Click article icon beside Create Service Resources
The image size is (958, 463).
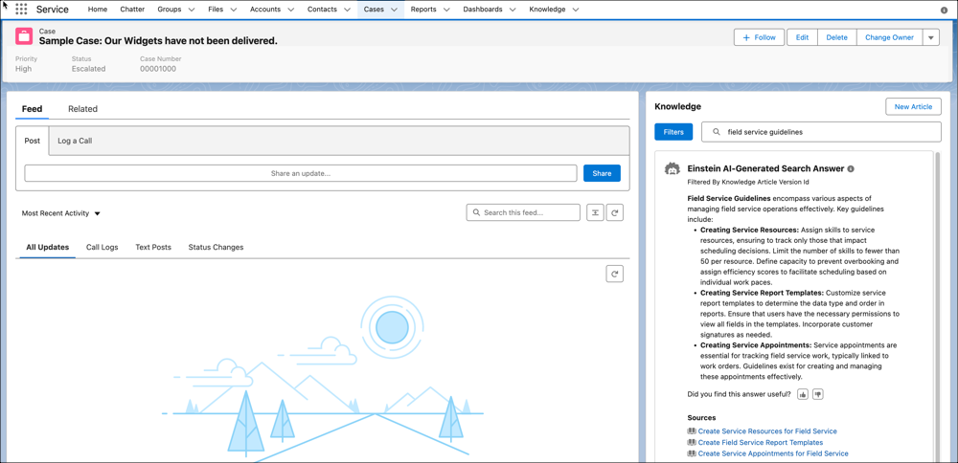692,431
